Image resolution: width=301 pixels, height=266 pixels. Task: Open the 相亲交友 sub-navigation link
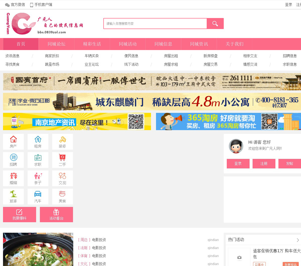point(250,56)
